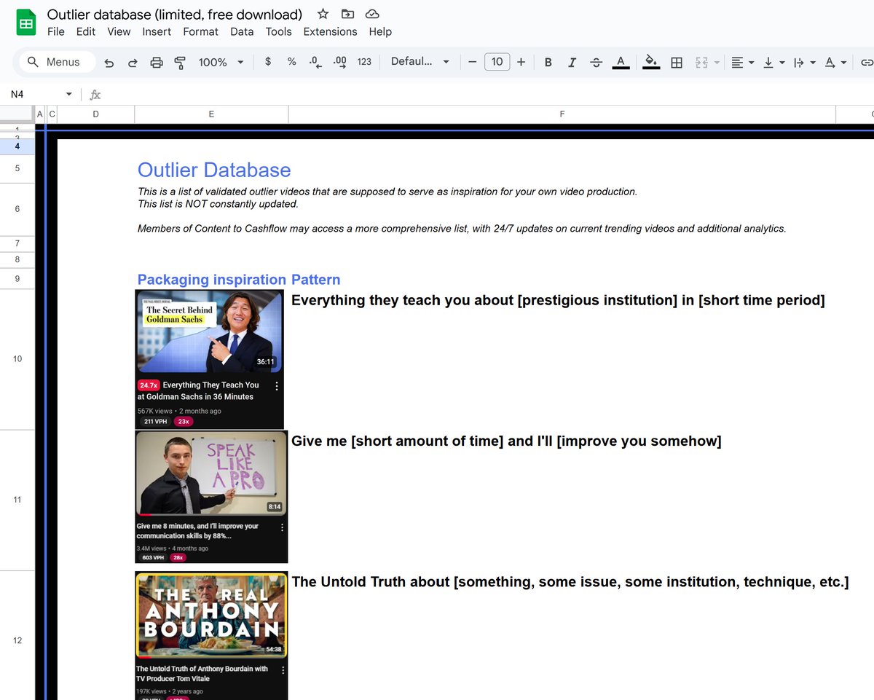This screenshot has width=874, height=700.
Task: Open the Format menu
Action: click(x=200, y=31)
